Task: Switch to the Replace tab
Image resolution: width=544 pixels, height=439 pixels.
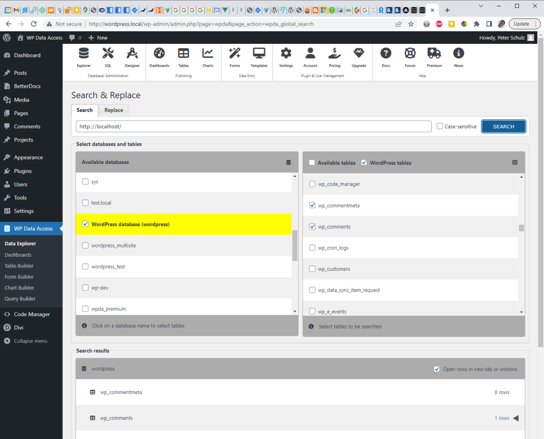Action: [x=113, y=110]
